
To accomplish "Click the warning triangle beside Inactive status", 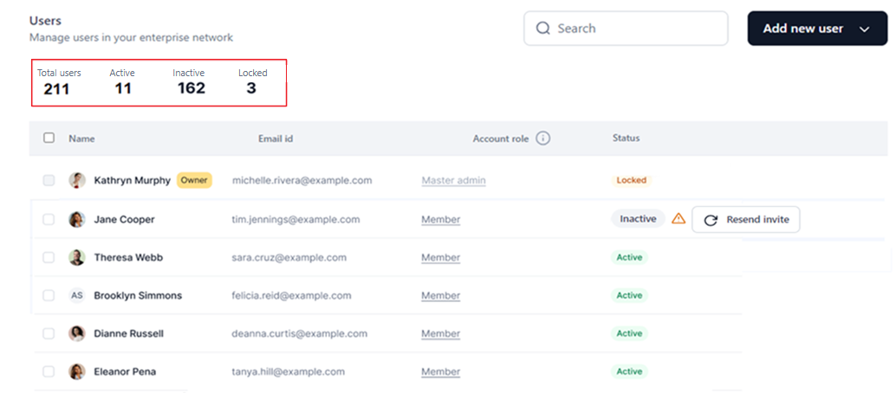I will pos(678,219).
